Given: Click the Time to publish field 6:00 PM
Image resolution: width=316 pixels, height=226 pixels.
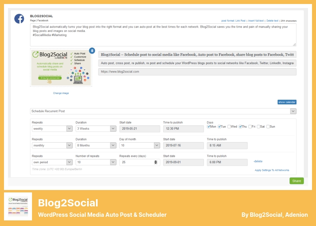Looking at the screenshot, I should pyautogui.click(x=227, y=162).
